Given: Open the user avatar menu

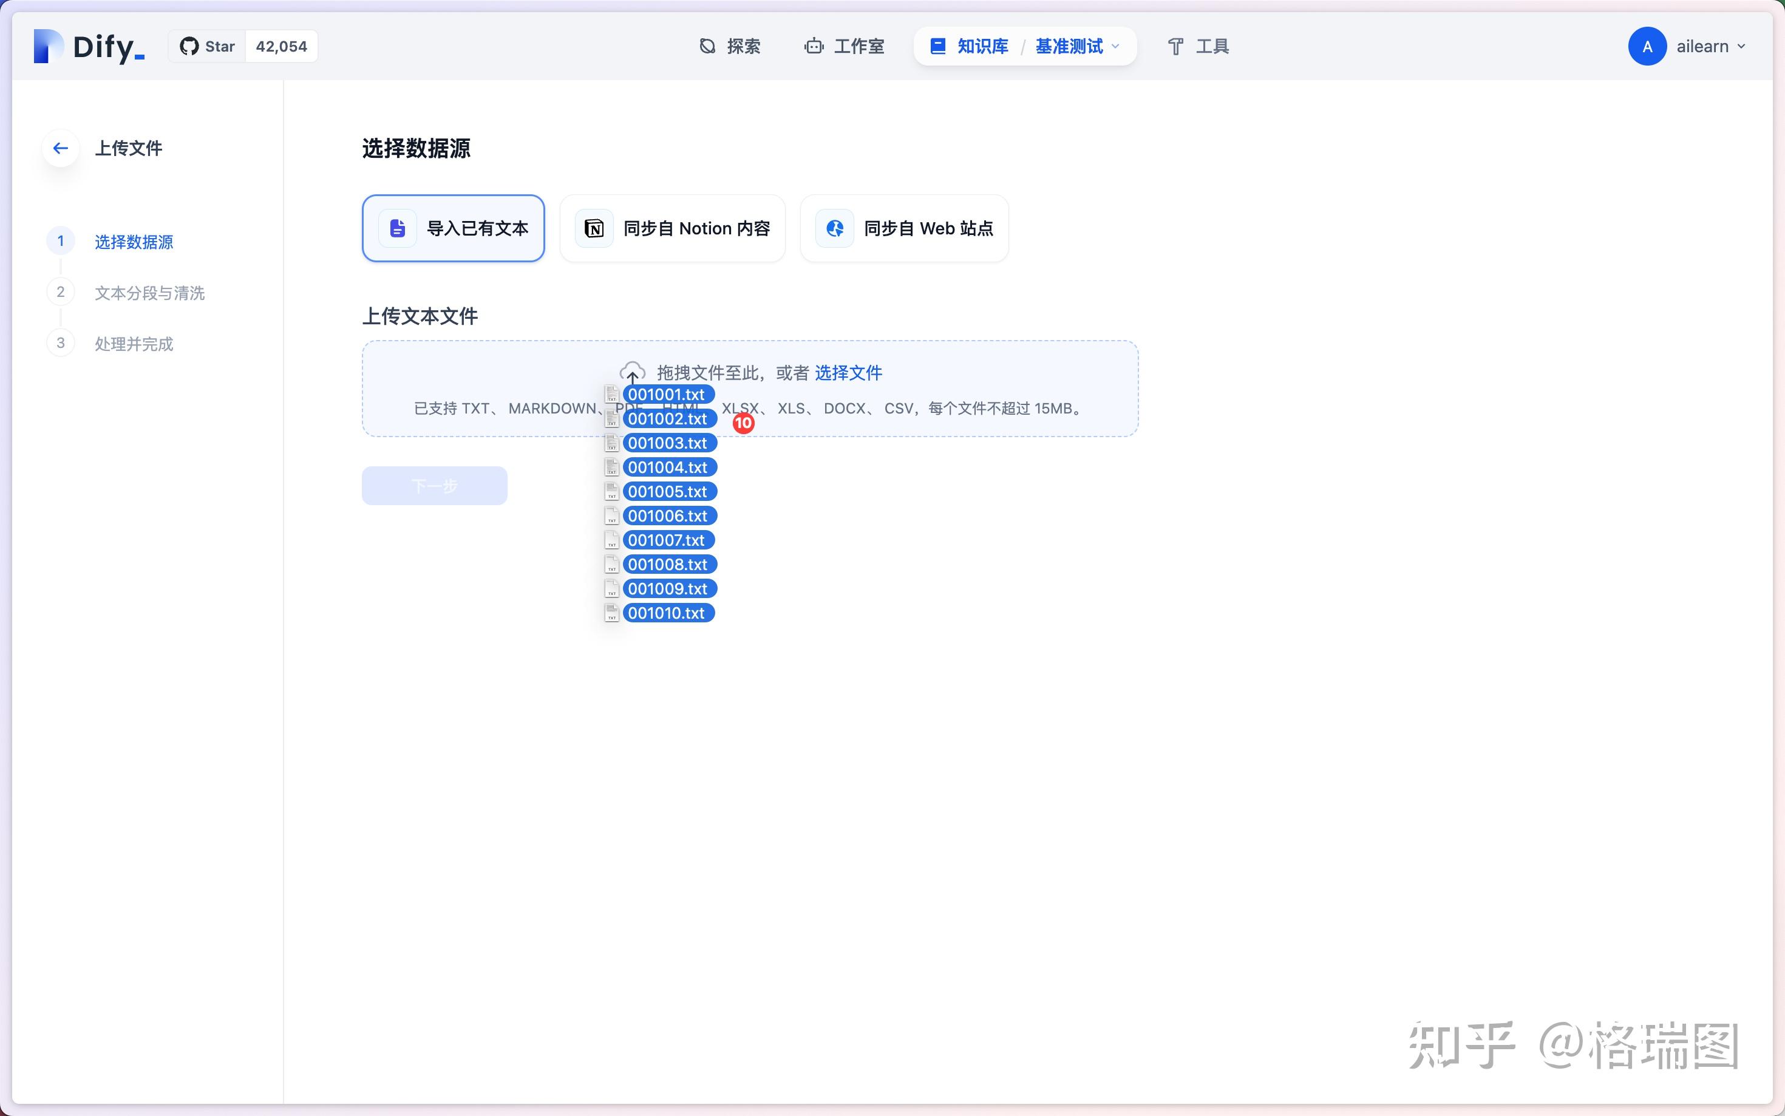Looking at the screenshot, I should (x=1648, y=46).
